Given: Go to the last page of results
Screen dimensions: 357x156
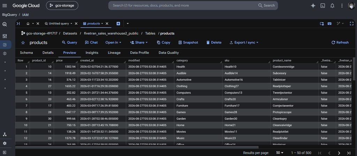Looking at the screenshot, I should [349, 153].
